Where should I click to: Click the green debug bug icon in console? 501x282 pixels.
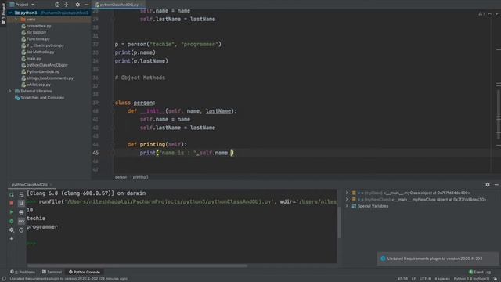click(x=12, y=221)
